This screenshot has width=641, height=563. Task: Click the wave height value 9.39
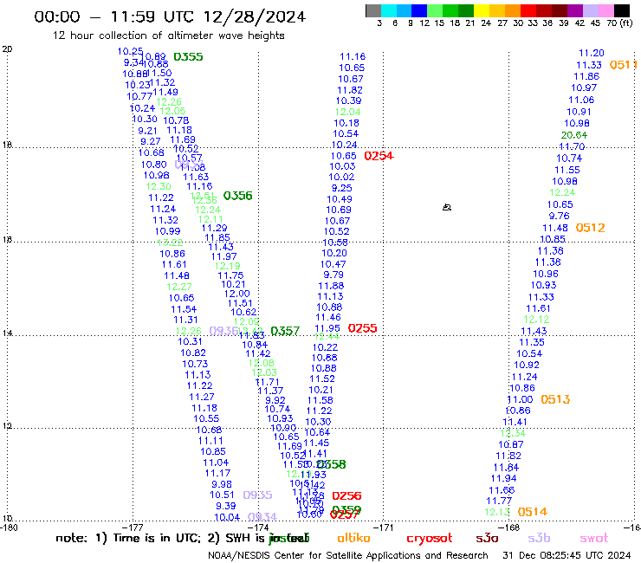click(226, 506)
